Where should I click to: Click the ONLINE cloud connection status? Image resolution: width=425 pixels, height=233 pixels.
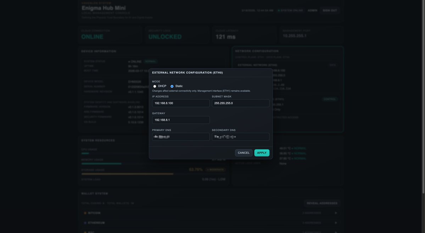92,37
